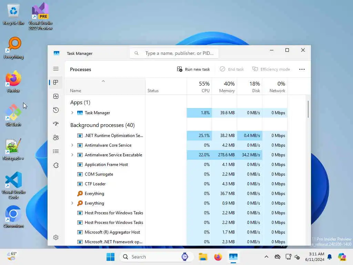Select Visual Studio 2022 Preview desktop icon

(40, 16)
